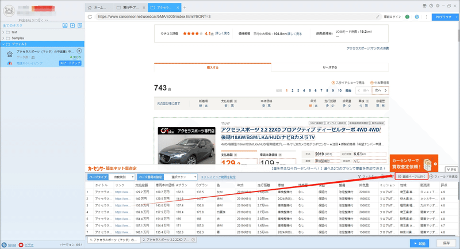Click the blue round icon in the browser toolbar
Viewport: 460px width, 249px height.
coord(417,17)
